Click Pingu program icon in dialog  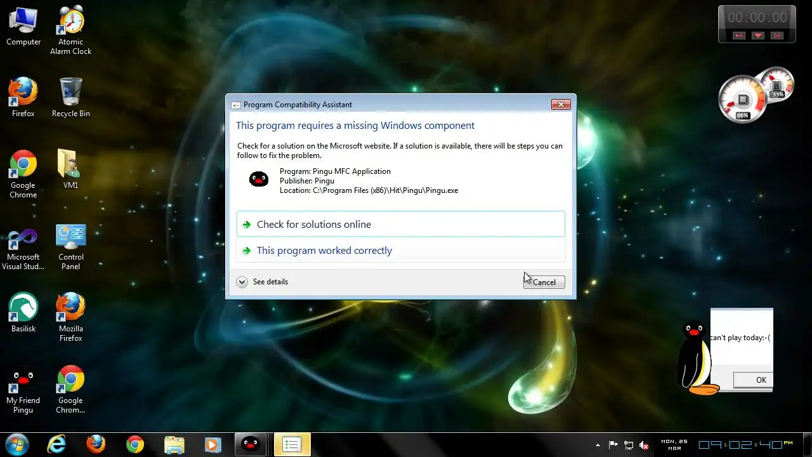[x=258, y=179]
